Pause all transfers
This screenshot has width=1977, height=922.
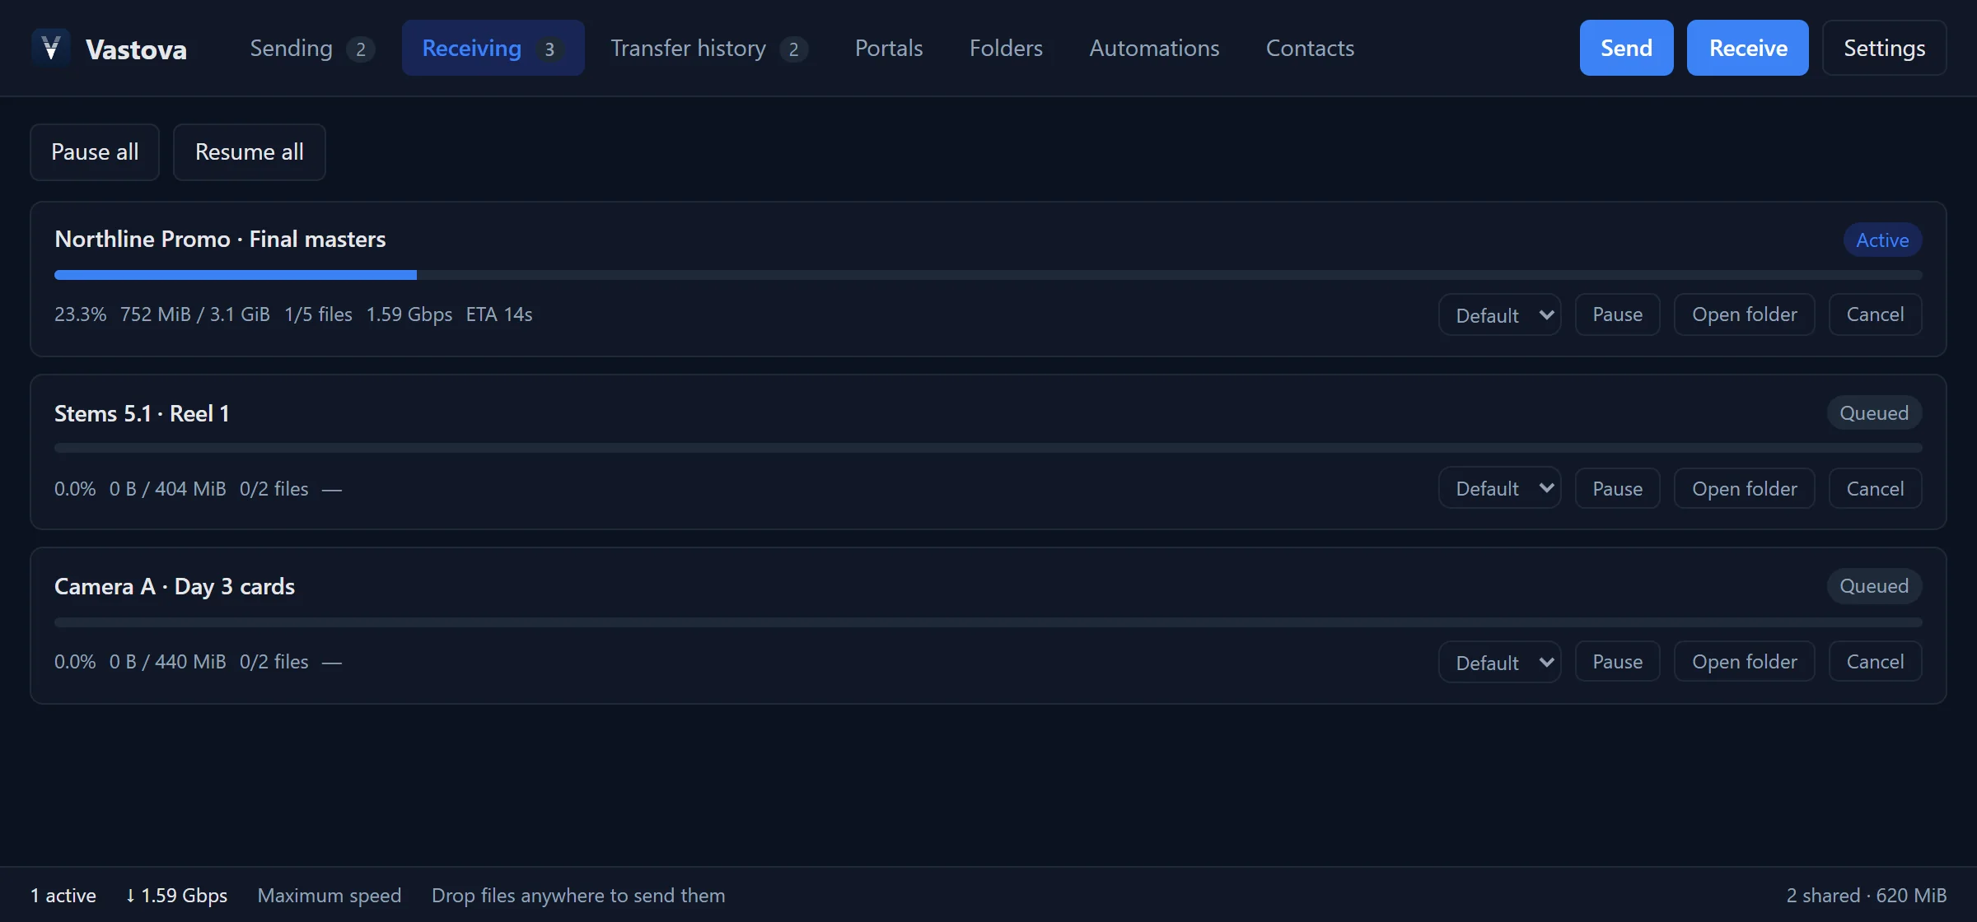95,152
